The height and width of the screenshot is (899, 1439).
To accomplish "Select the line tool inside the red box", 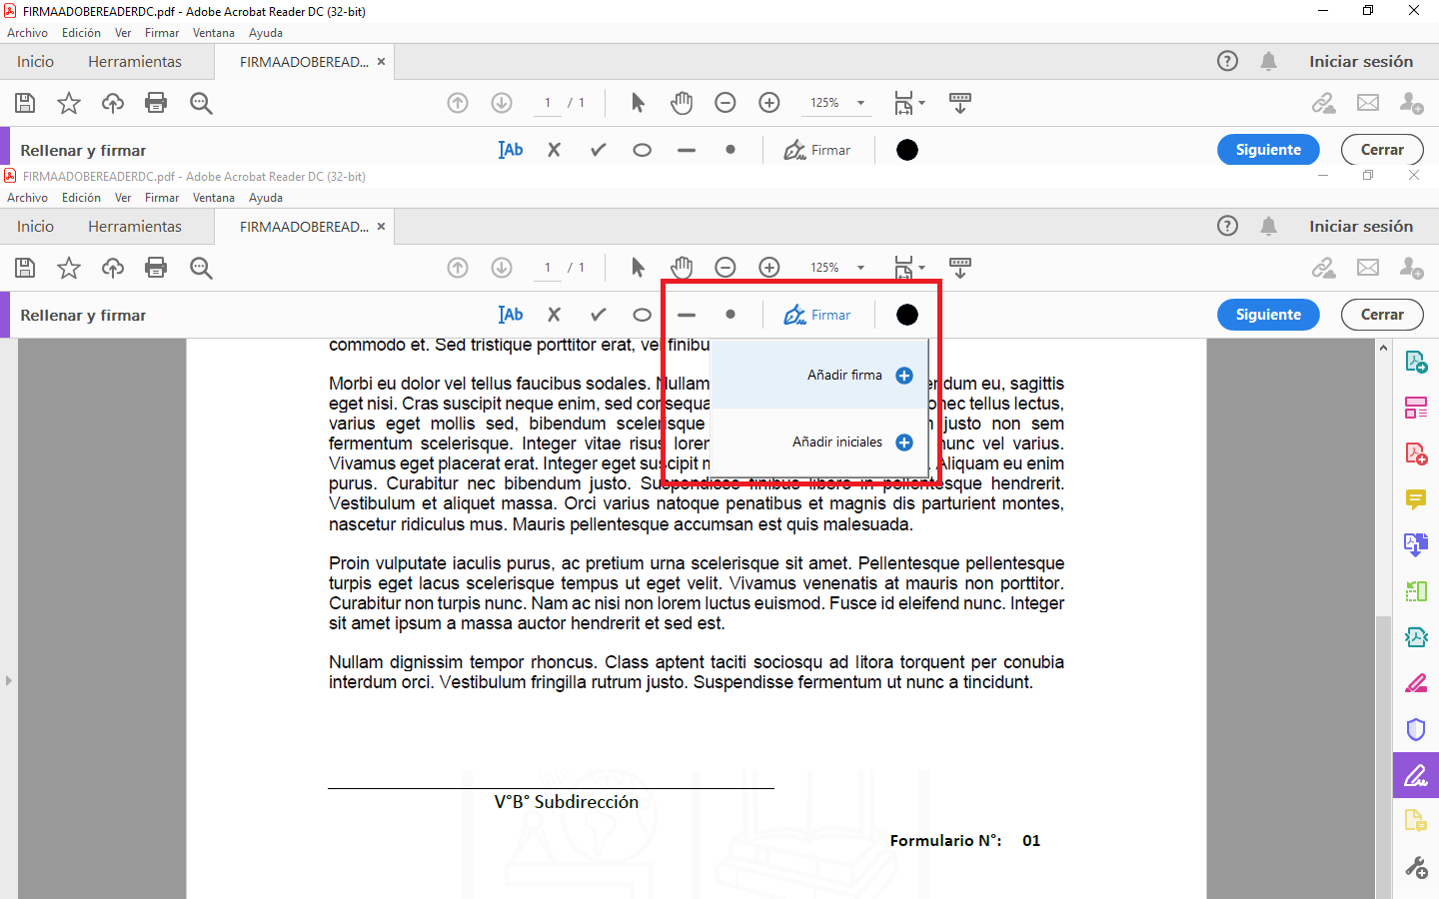I will point(687,315).
